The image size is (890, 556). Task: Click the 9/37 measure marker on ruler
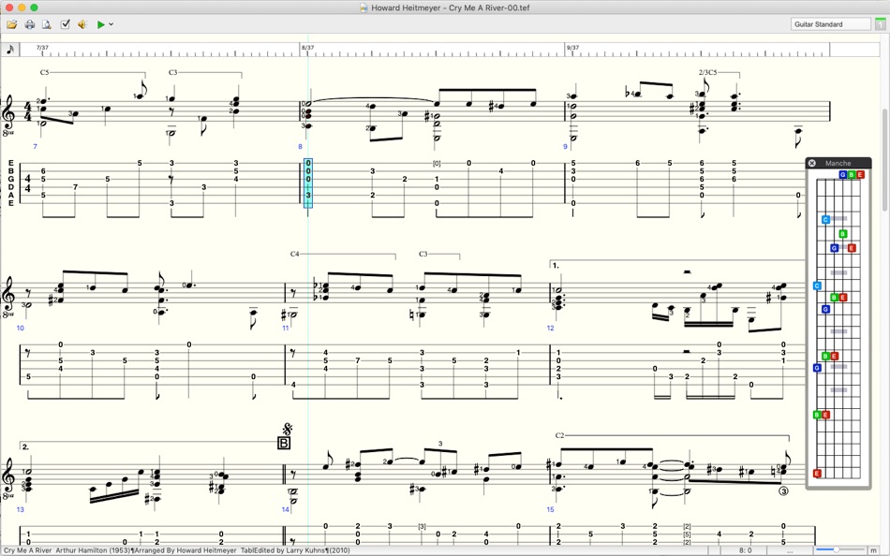point(572,48)
